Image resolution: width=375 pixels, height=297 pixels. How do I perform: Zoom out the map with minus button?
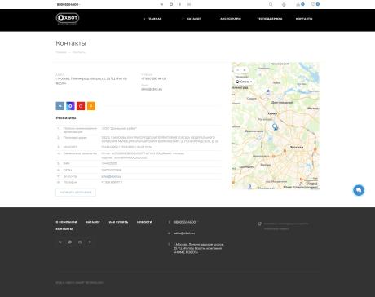click(238, 70)
